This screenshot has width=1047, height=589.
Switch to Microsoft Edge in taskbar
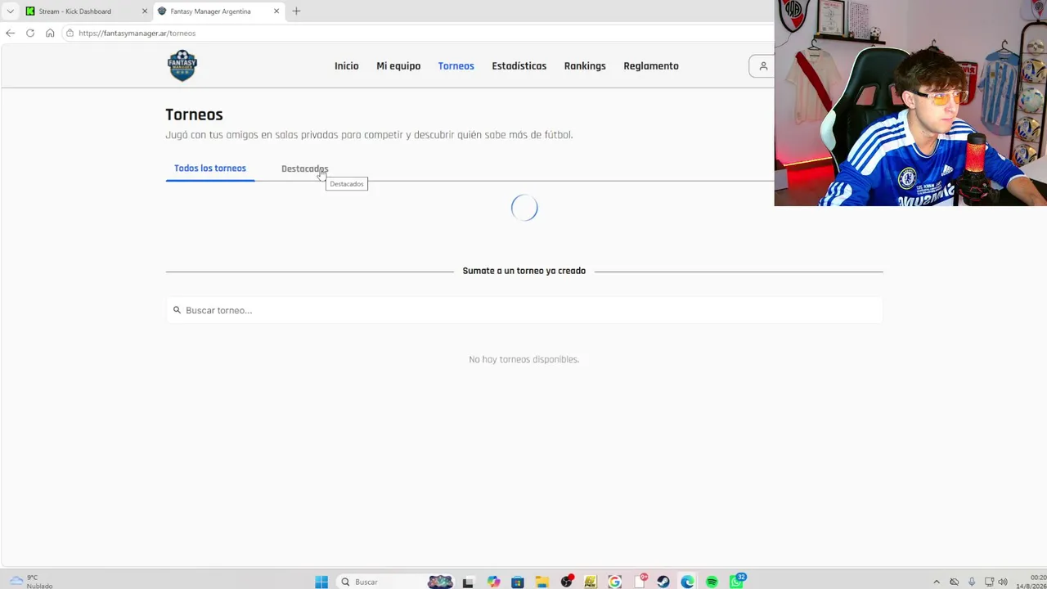coord(687,582)
